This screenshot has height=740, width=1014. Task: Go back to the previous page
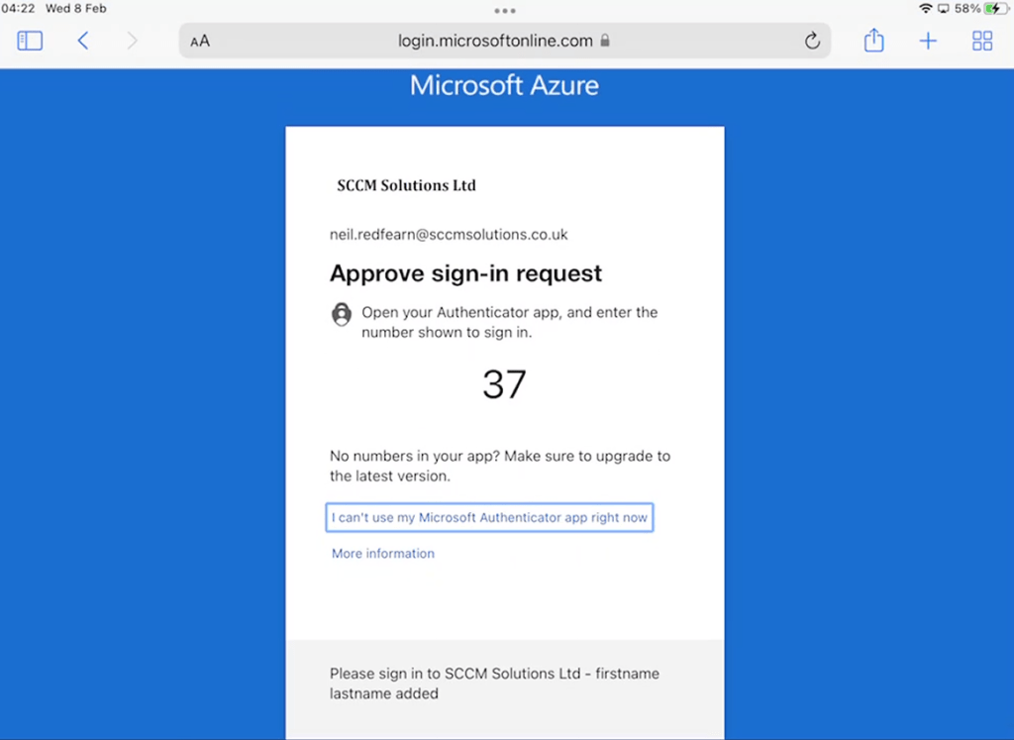pyautogui.click(x=83, y=41)
